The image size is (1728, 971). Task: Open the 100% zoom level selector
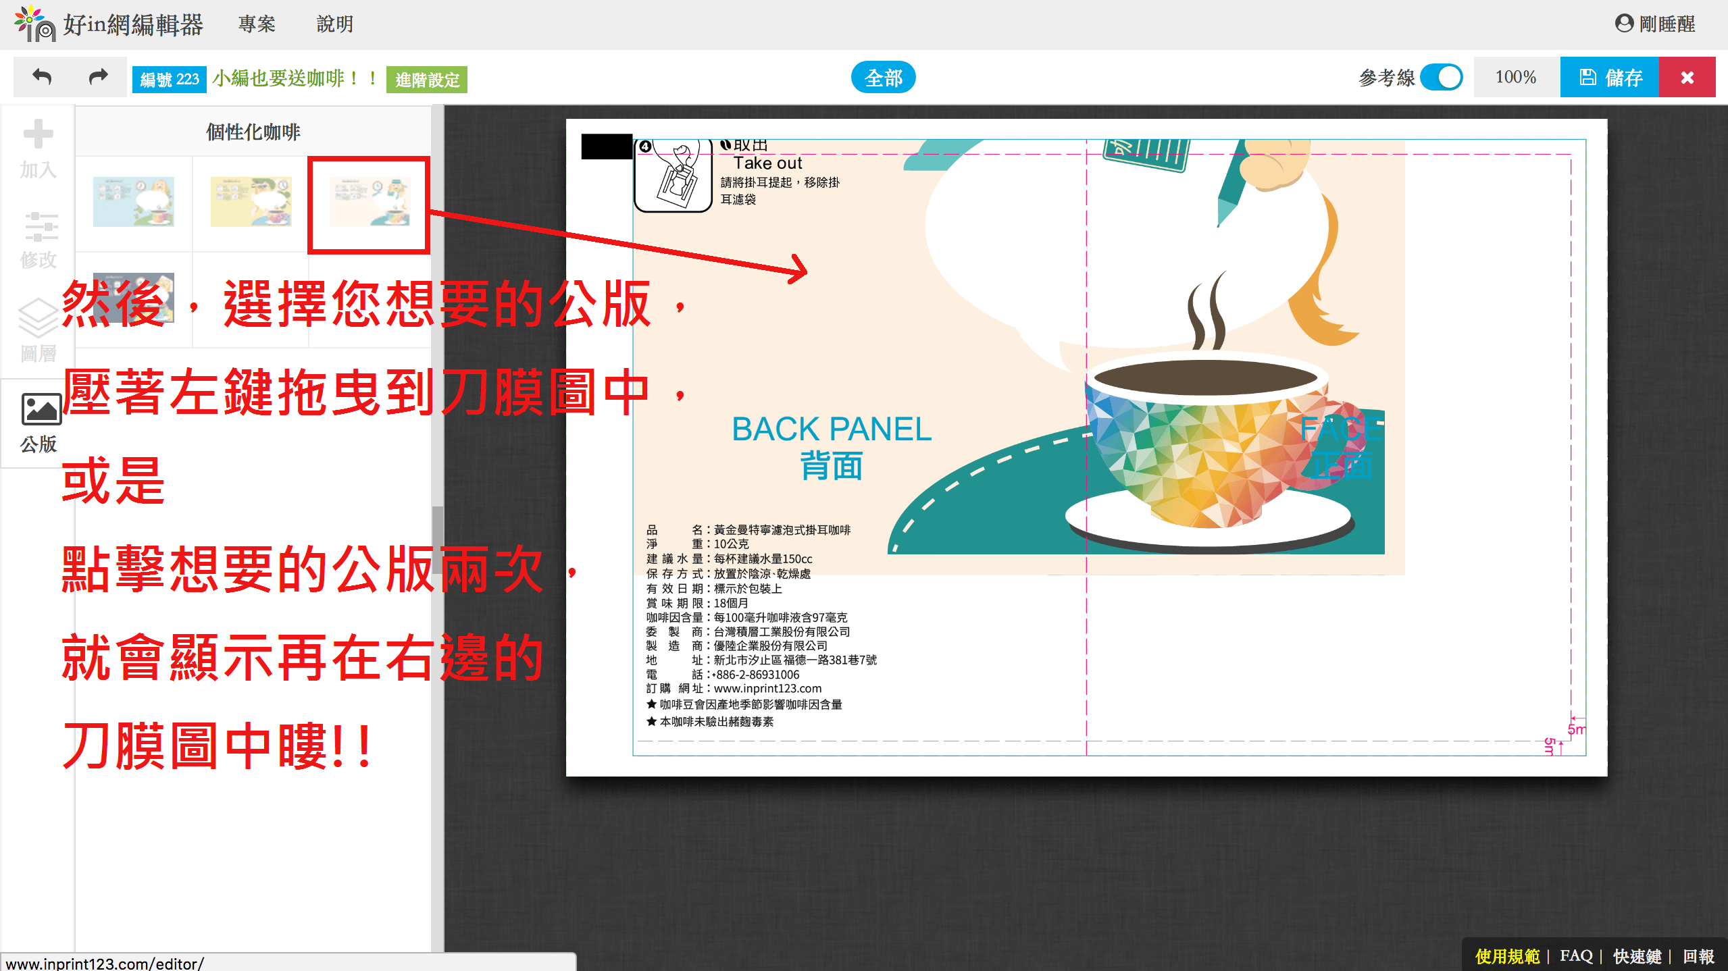point(1515,78)
